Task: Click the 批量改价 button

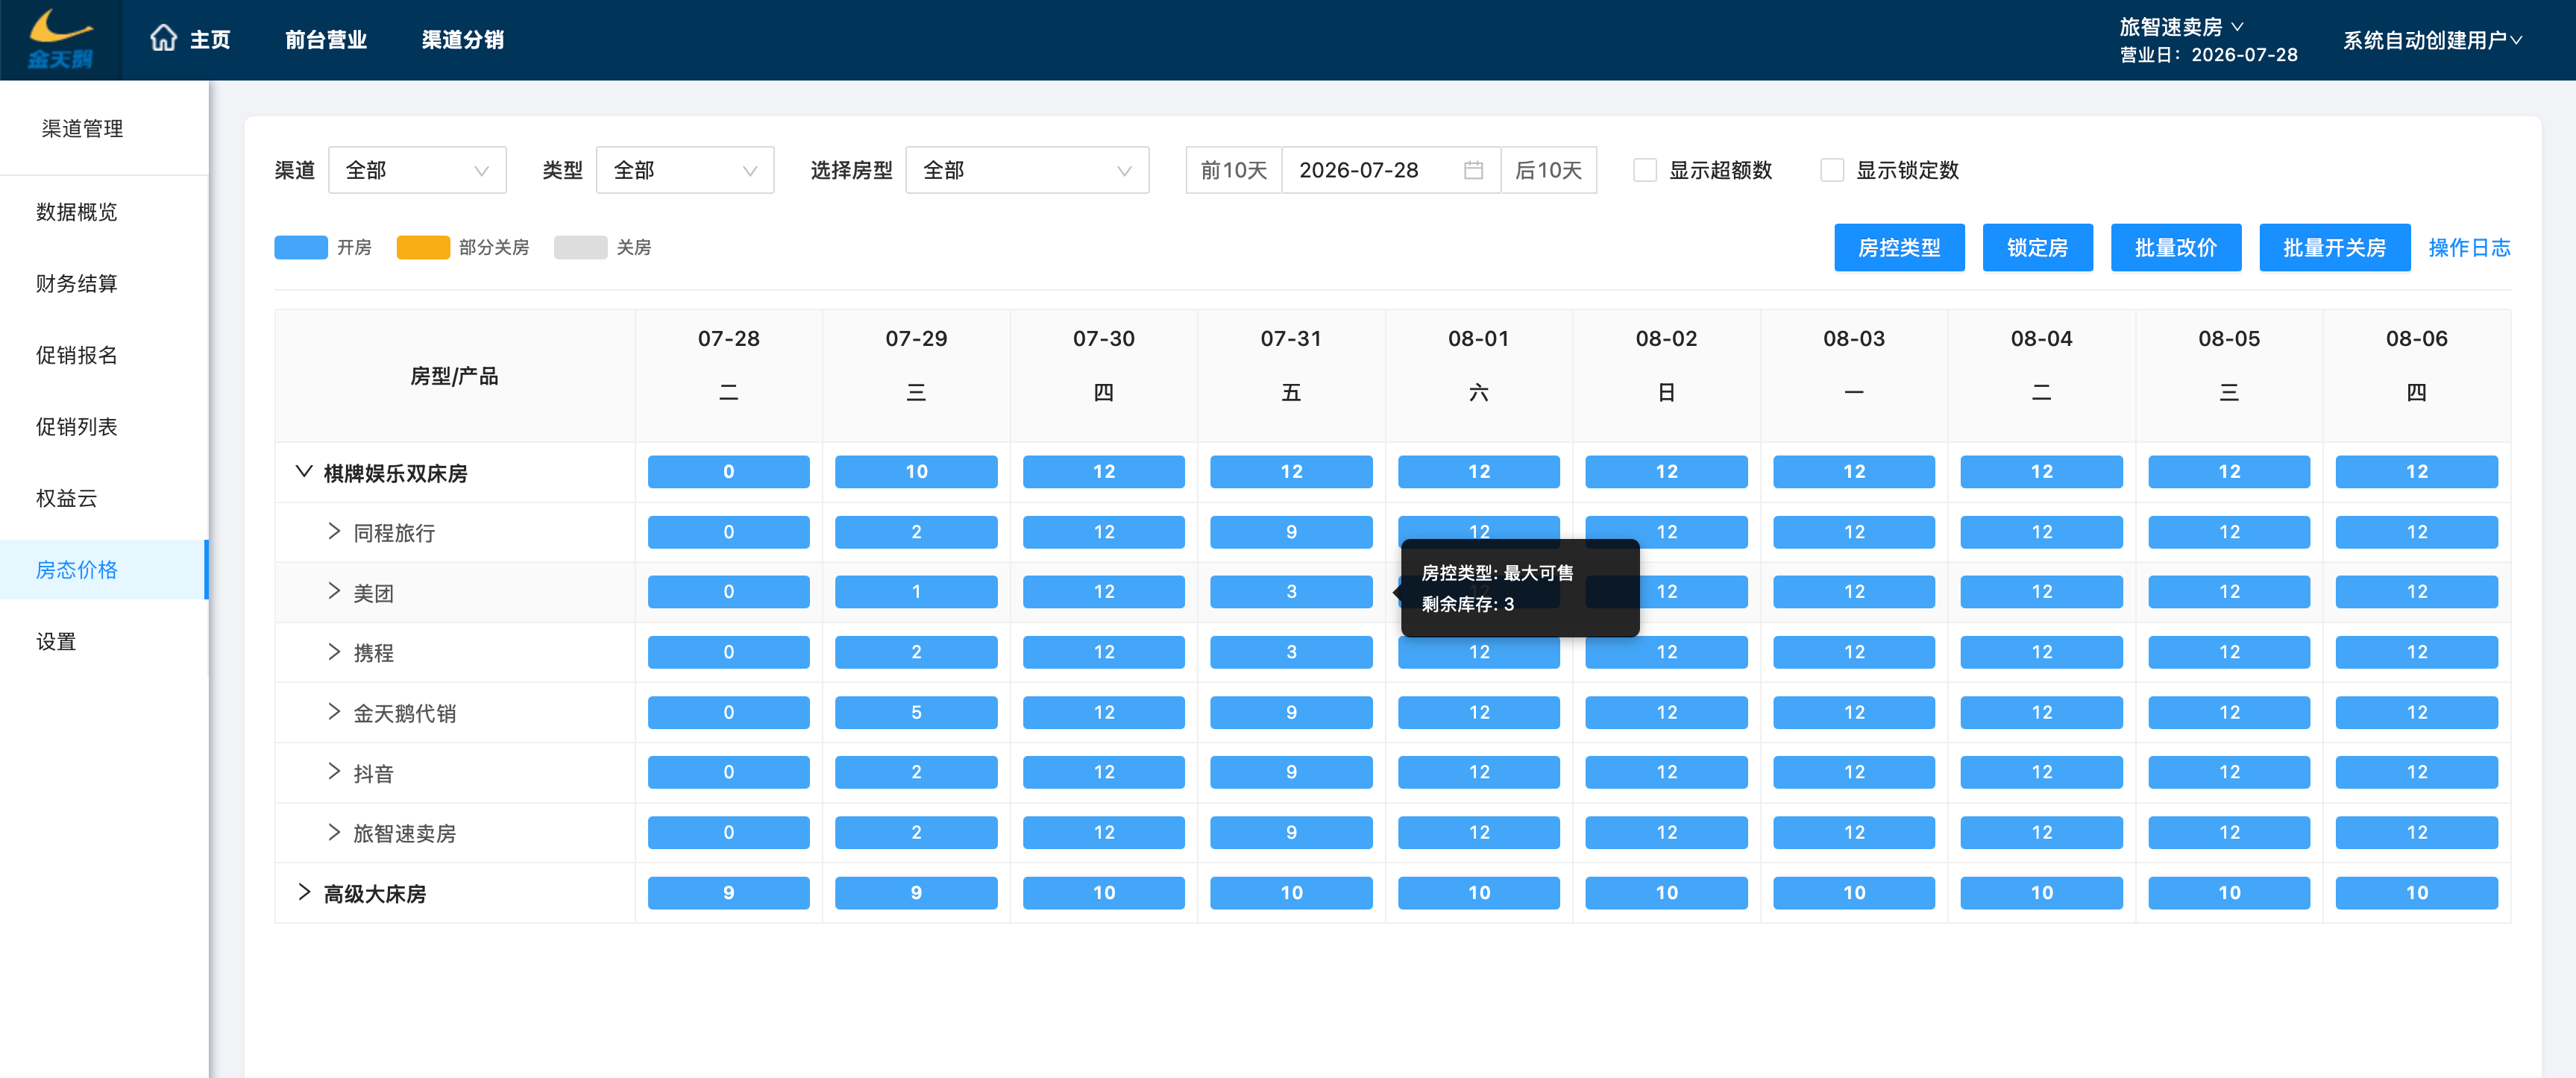Action: [2176, 248]
